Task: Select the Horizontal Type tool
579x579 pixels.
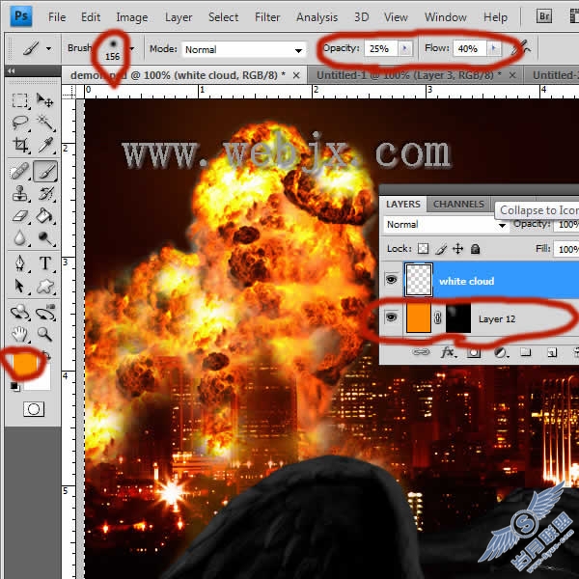Action: pos(45,263)
